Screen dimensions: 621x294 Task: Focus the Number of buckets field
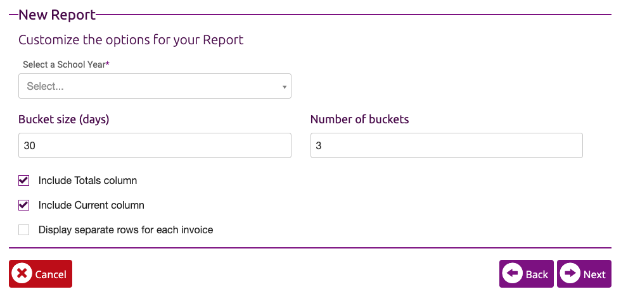447,145
